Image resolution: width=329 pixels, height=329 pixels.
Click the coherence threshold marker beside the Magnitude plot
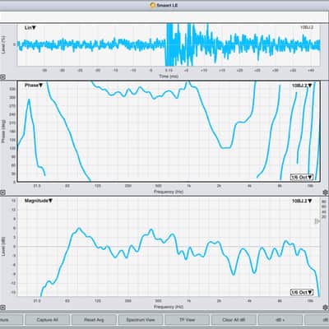(317, 221)
